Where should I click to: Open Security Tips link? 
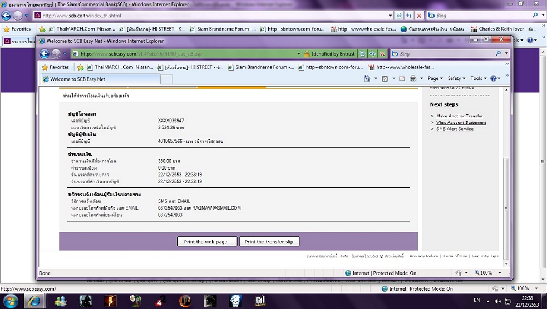pos(485,256)
